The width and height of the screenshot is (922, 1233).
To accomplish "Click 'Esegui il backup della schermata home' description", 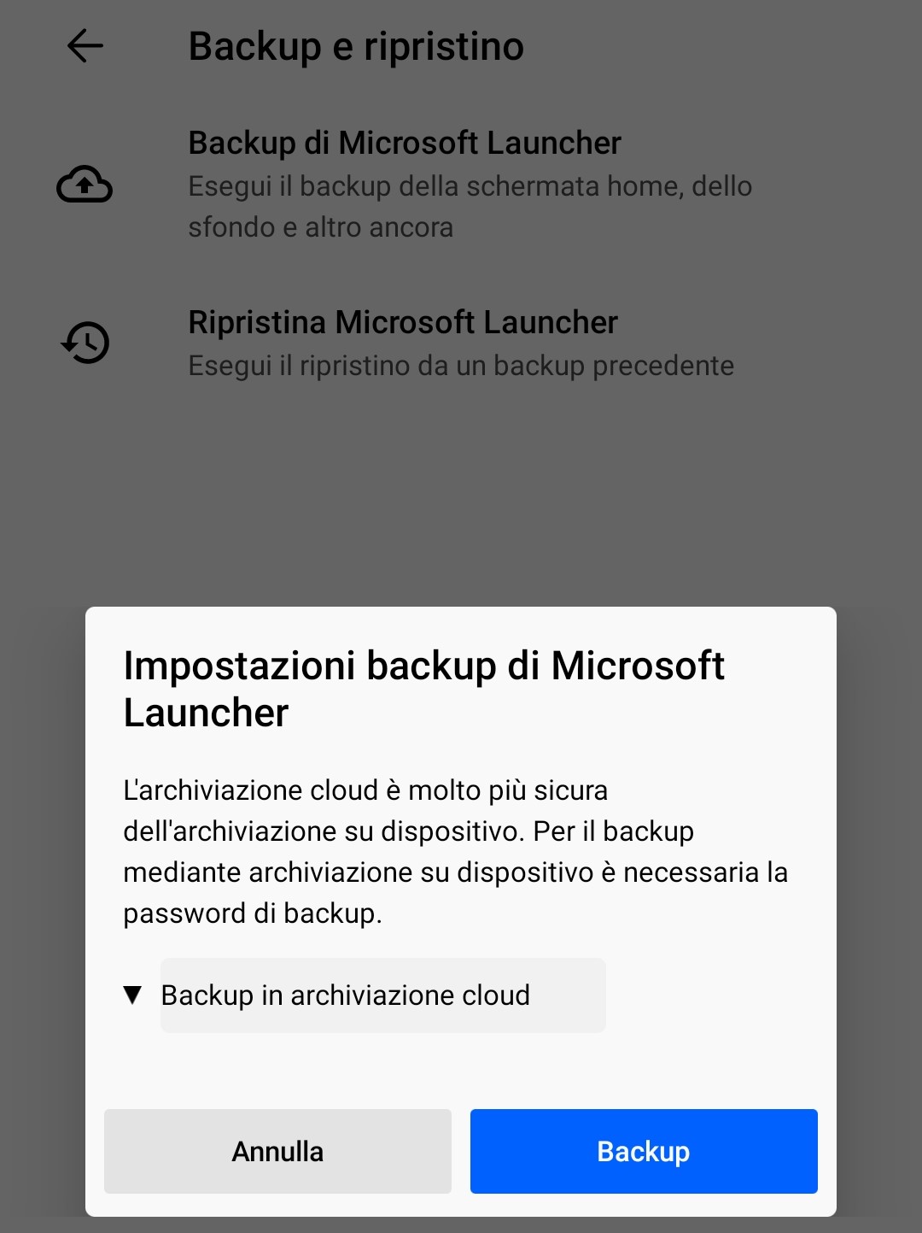I will [470, 186].
